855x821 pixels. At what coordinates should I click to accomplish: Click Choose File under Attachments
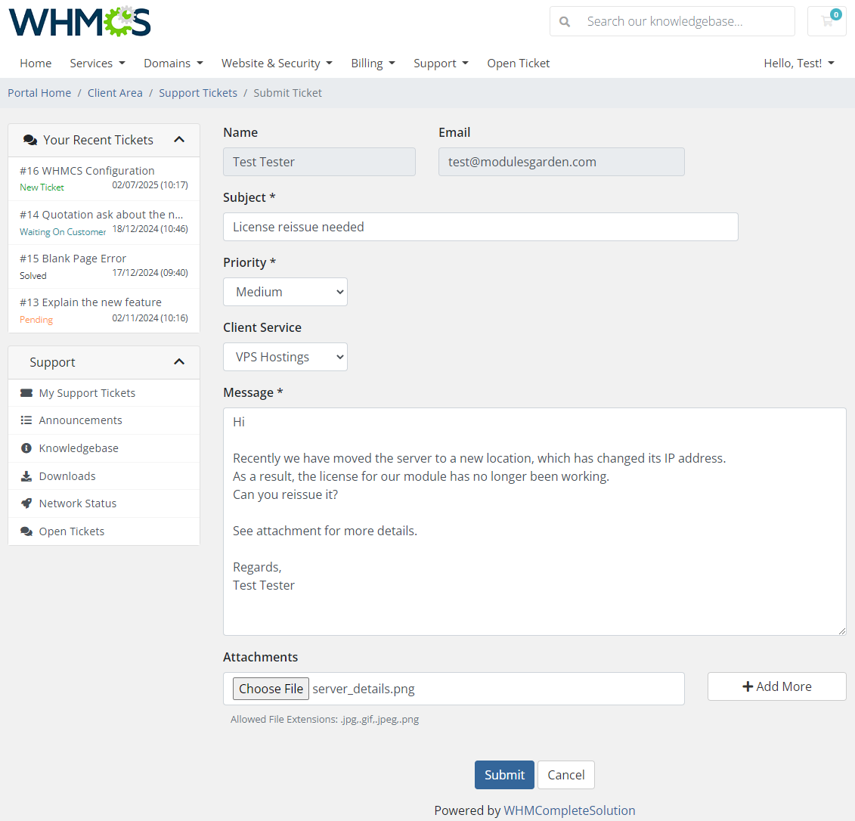pyautogui.click(x=271, y=688)
